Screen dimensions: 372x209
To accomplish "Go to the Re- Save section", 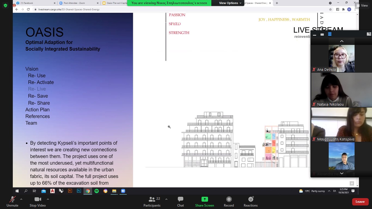I will [38, 96].
